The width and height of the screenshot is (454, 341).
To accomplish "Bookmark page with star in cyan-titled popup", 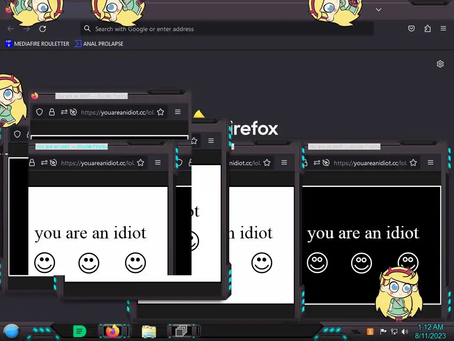I will (x=141, y=163).
